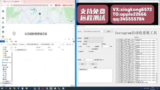
Task: Open Windows Start menu
Action: point(2,88)
